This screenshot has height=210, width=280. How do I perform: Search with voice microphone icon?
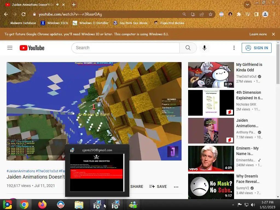coord(205,48)
